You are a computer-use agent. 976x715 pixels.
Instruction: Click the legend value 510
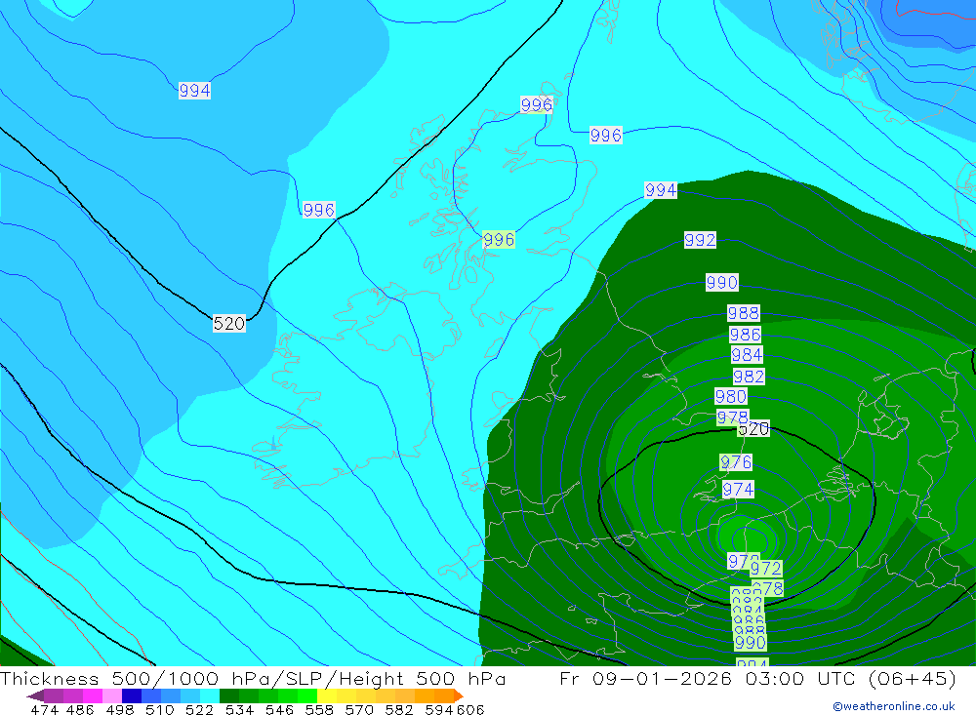tap(160, 709)
